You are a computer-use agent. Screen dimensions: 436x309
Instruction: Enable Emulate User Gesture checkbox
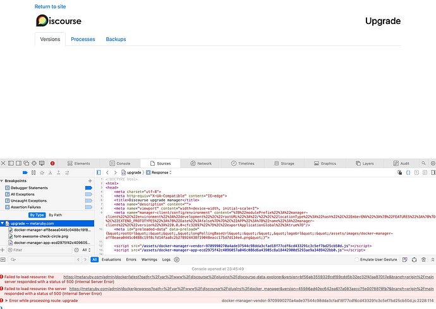click(357, 260)
